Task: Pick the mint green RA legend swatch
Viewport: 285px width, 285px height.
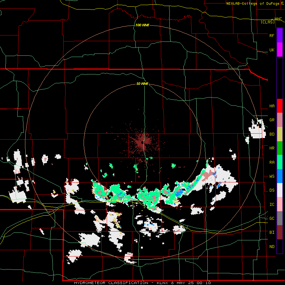Action: click(x=280, y=162)
